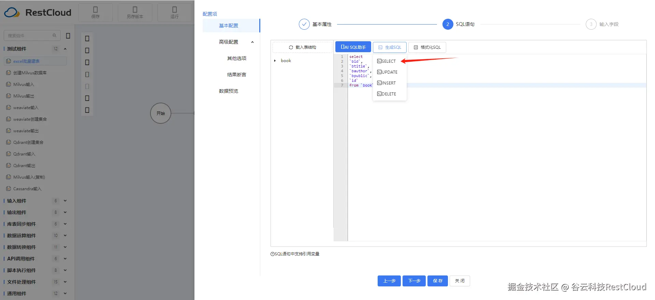Expand the 文件处理组件 category

[65, 282]
